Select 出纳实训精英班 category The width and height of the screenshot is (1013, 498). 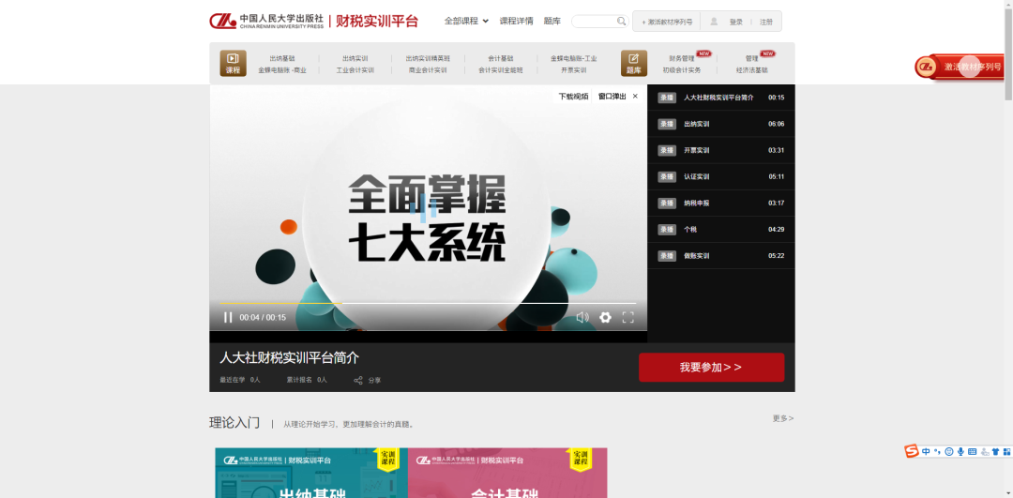428,58
